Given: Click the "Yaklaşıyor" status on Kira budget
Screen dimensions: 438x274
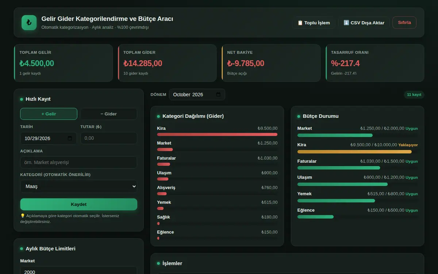Looking at the screenshot, I should (408, 145).
